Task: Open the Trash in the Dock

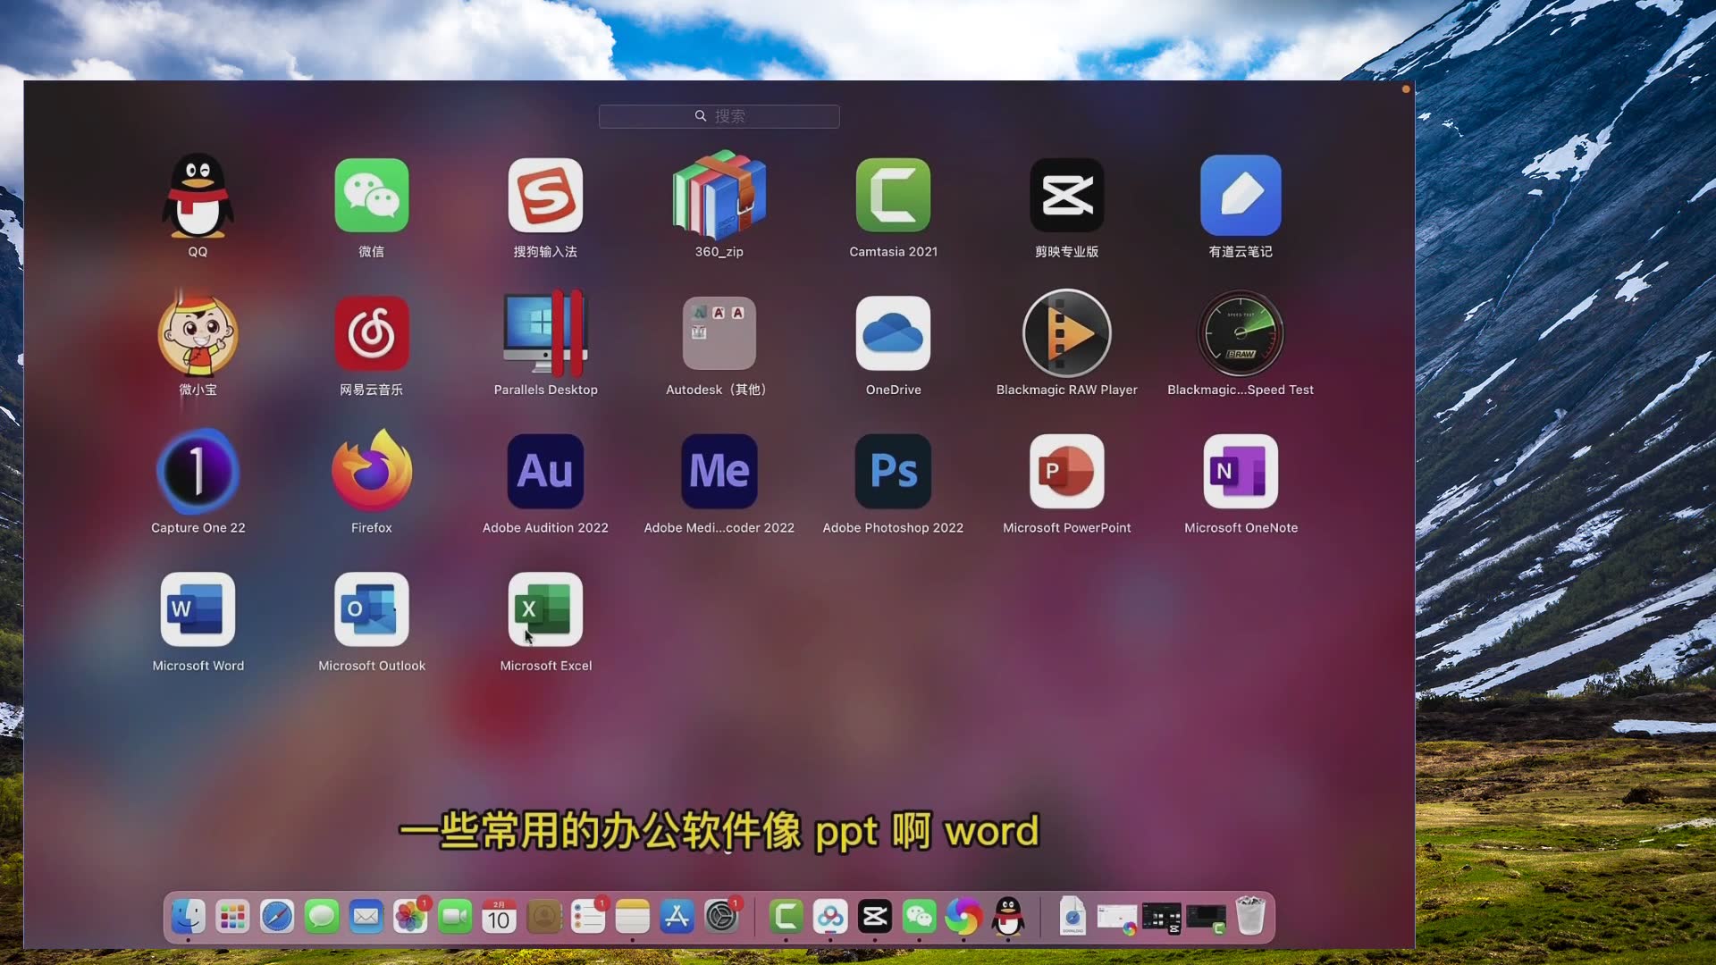Action: [1250, 917]
